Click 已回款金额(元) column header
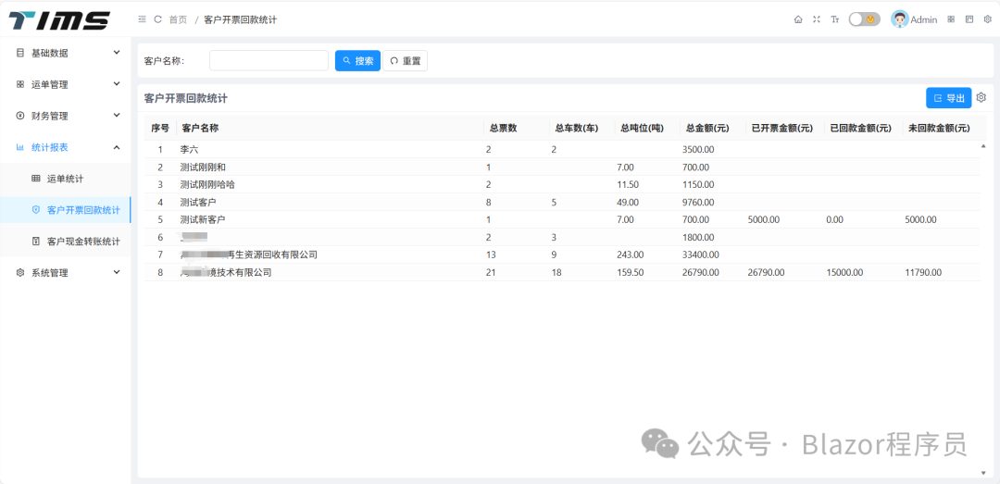 862,129
